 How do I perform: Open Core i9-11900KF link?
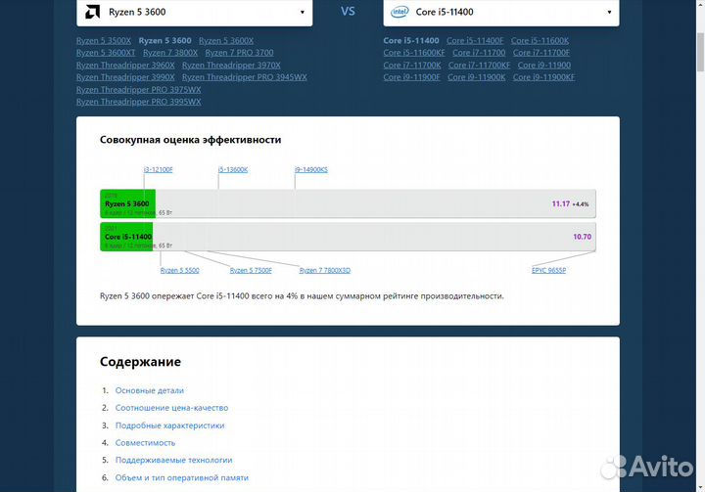click(x=544, y=77)
